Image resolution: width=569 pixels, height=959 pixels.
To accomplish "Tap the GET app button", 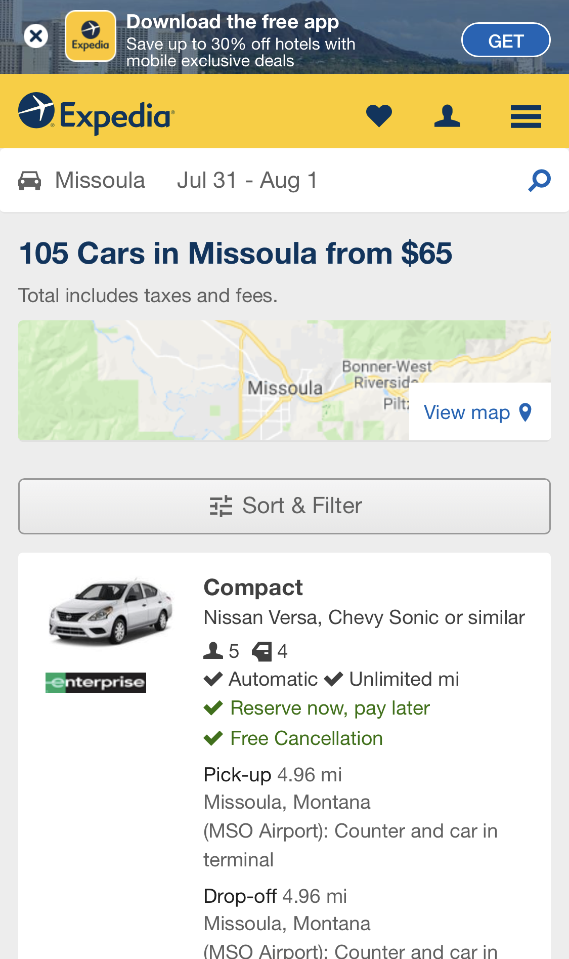I will pyautogui.click(x=506, y=40).
